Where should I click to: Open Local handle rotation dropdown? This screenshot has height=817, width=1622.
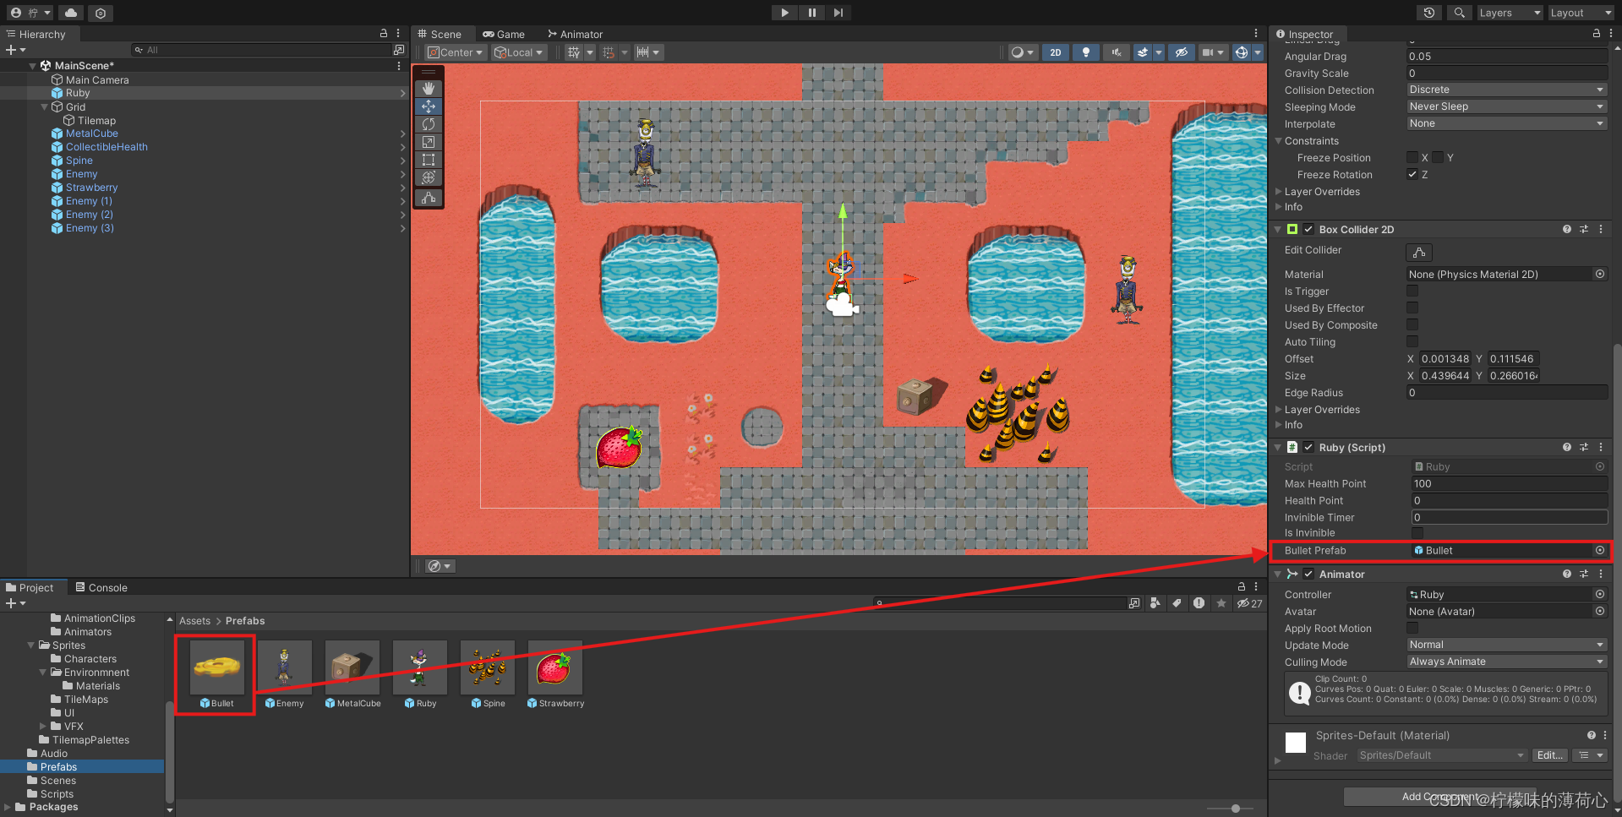click(x=519, y=52)
